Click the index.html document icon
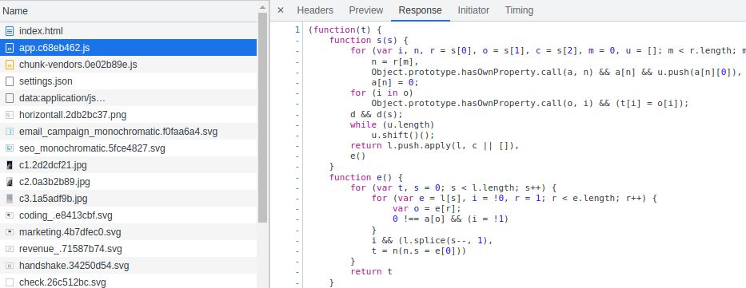 coord(10,31)
